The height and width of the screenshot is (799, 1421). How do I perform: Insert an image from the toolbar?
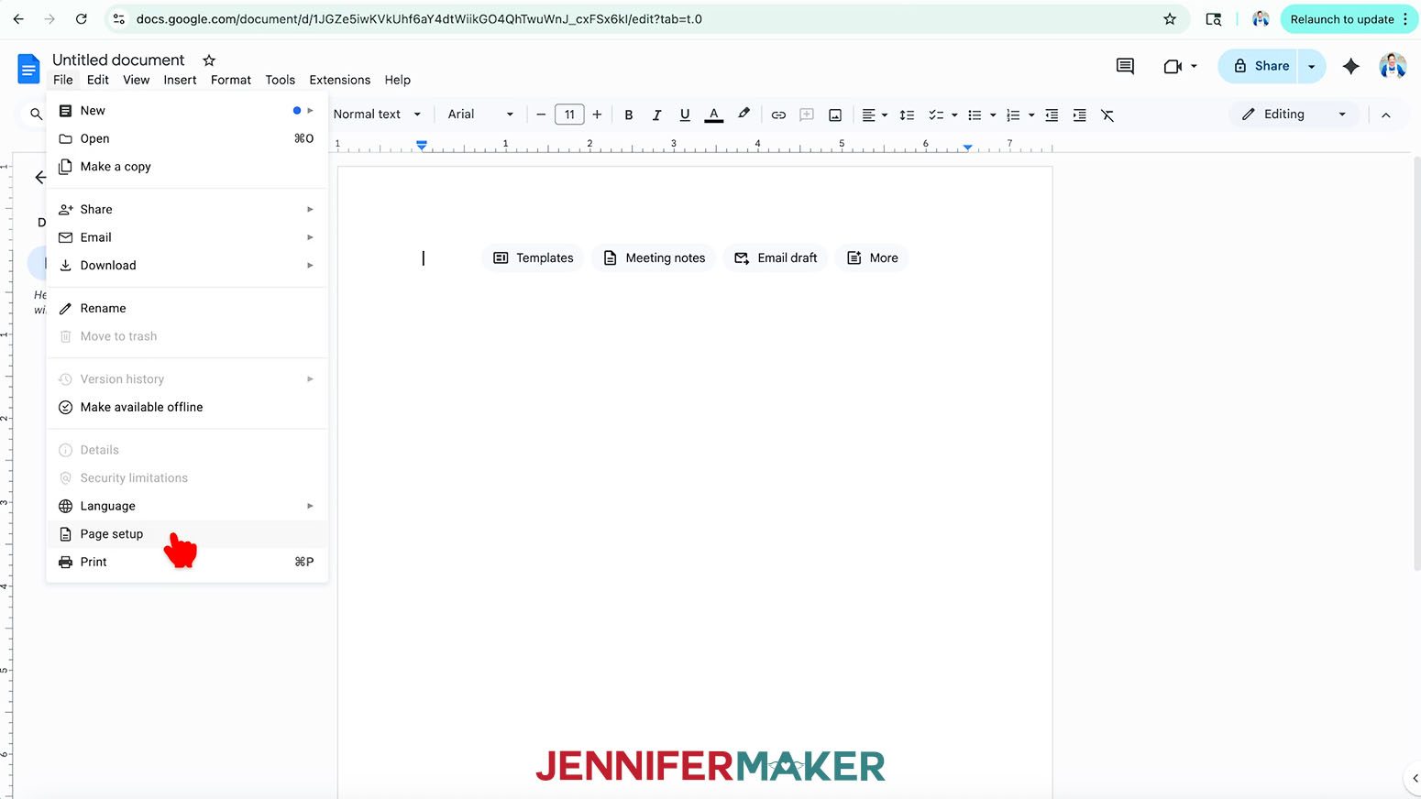[835, 115]
